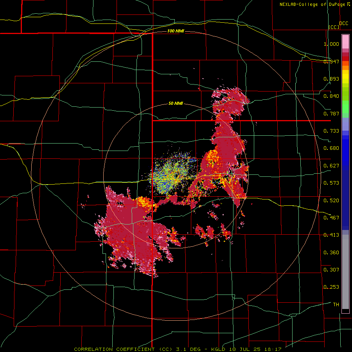Click the bright green band on color scale

point(345,107)
